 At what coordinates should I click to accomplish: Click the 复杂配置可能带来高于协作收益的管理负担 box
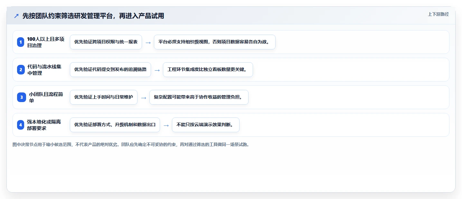click(x=199, y=97)
